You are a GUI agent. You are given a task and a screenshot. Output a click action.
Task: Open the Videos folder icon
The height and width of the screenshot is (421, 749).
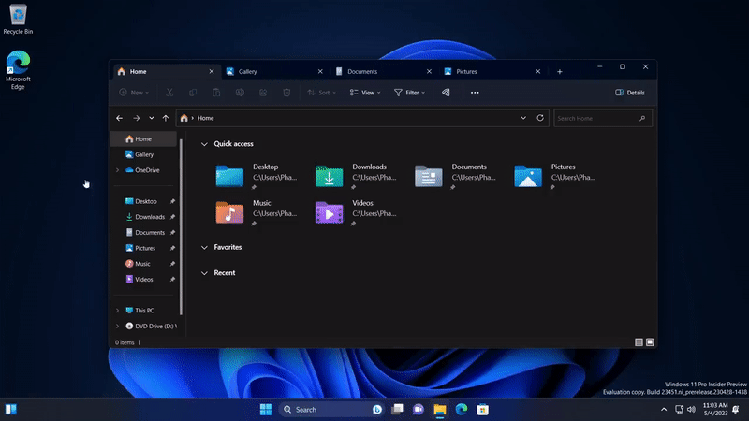pos(329,212)
